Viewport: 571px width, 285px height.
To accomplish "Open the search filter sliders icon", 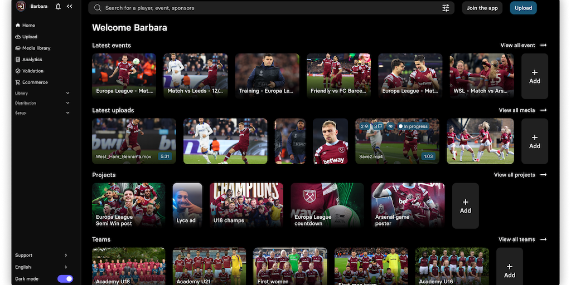I will (x=446, y=8).
